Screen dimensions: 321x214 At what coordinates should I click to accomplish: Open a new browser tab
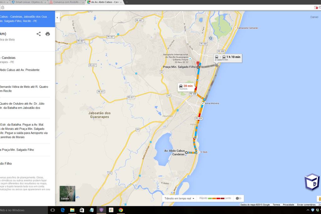coord(127,2)
